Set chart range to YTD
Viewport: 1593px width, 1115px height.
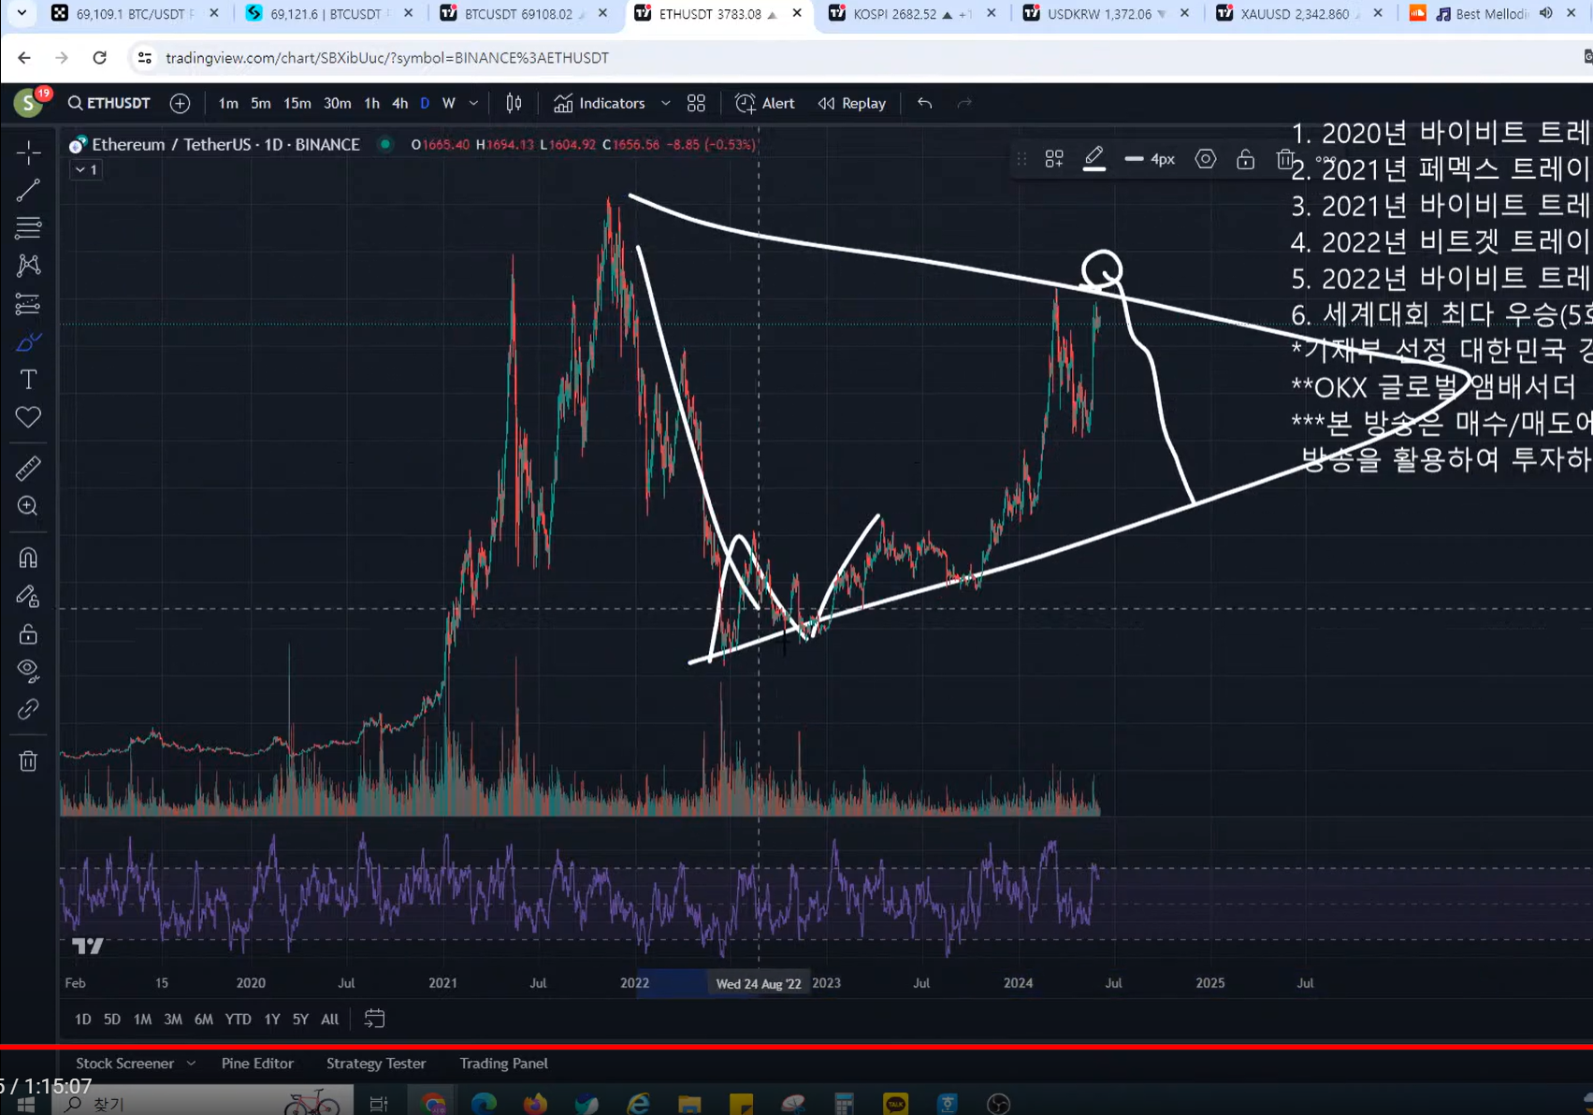pyautogui.click(x=238, y=1019)
